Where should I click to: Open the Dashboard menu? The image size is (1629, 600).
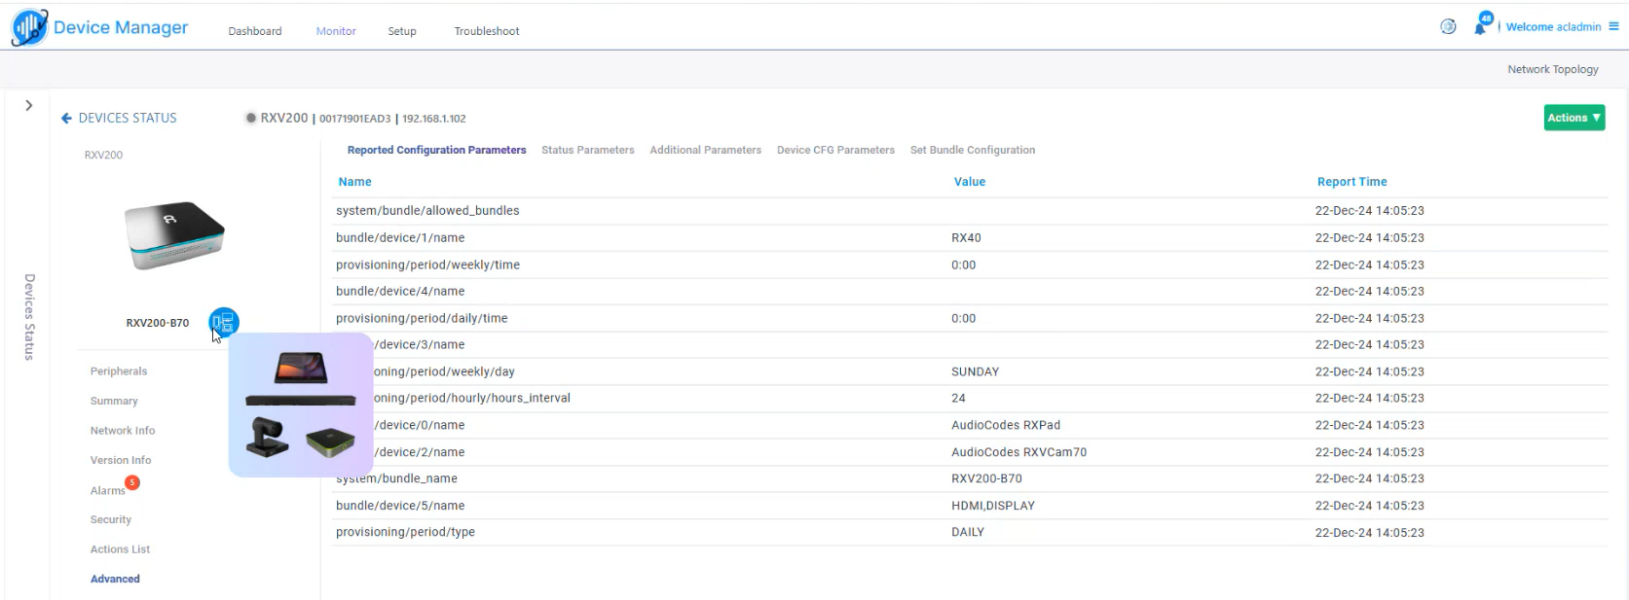(255, 31)
